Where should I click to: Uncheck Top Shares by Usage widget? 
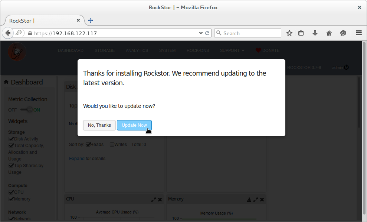click(11, 165)
